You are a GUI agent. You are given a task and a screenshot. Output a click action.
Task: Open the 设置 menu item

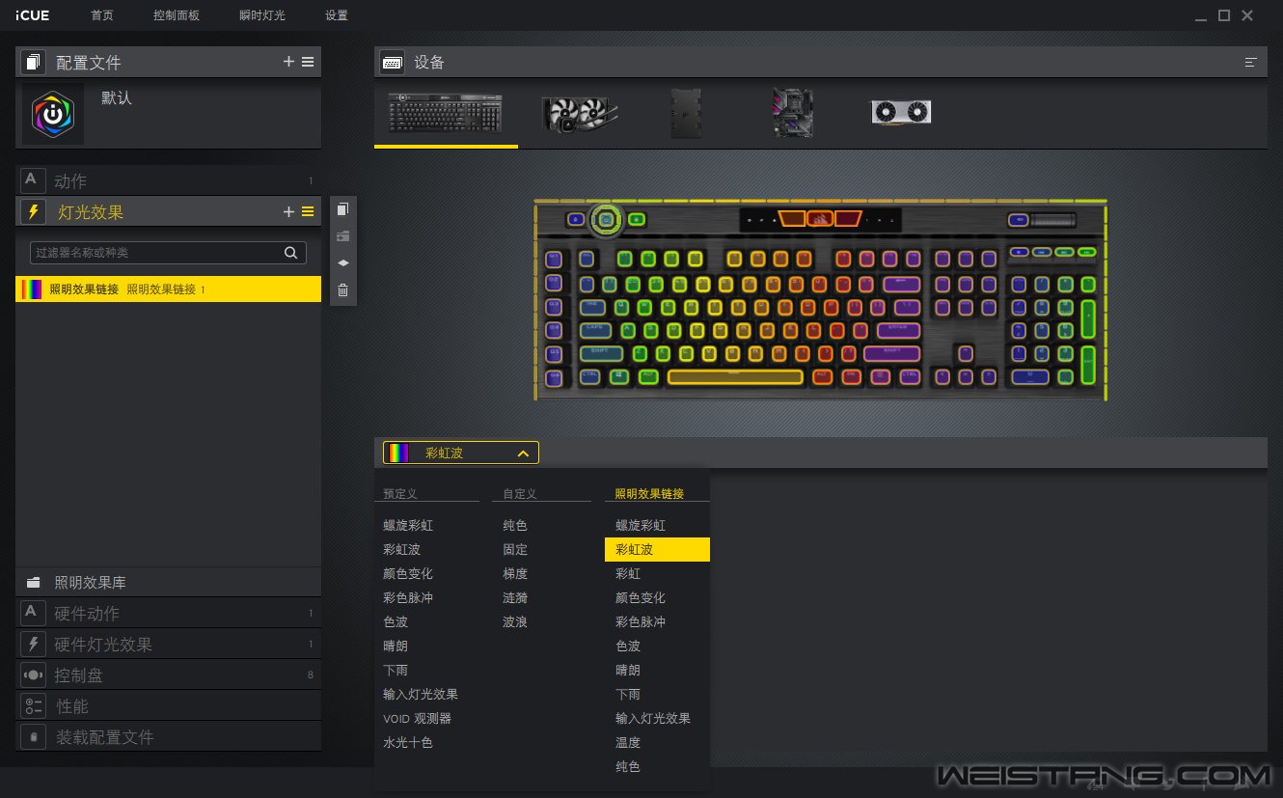(337, 15)
